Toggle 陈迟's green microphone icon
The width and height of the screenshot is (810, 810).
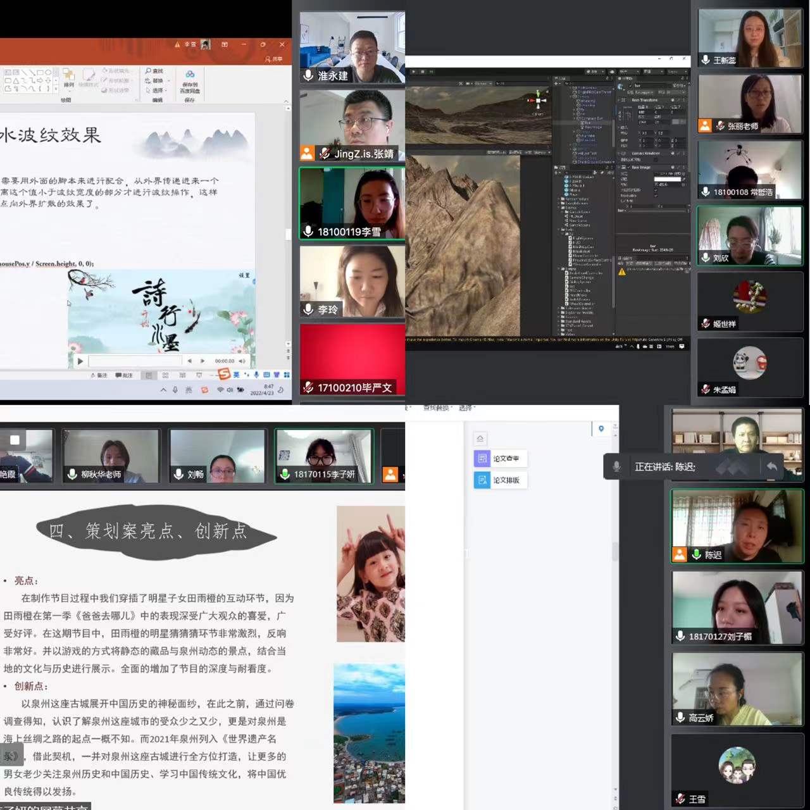pyautogui.click(x=697, y=554)
